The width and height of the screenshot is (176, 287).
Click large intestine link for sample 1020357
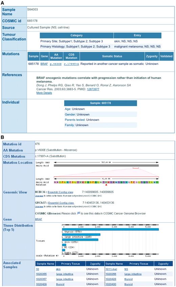click(65, 279)
